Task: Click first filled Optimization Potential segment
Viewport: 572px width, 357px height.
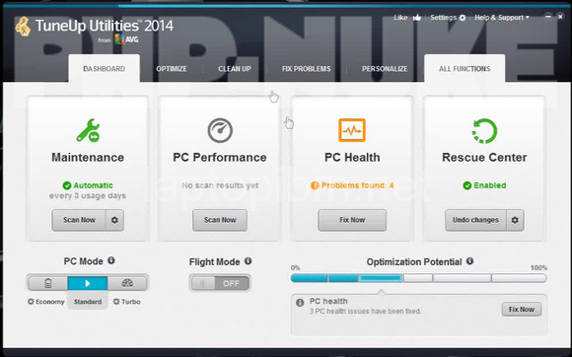Action: 310,278
